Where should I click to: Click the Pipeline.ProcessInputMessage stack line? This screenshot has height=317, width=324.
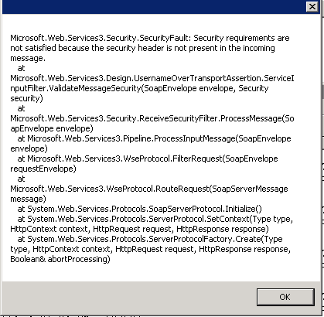point(154,138)
